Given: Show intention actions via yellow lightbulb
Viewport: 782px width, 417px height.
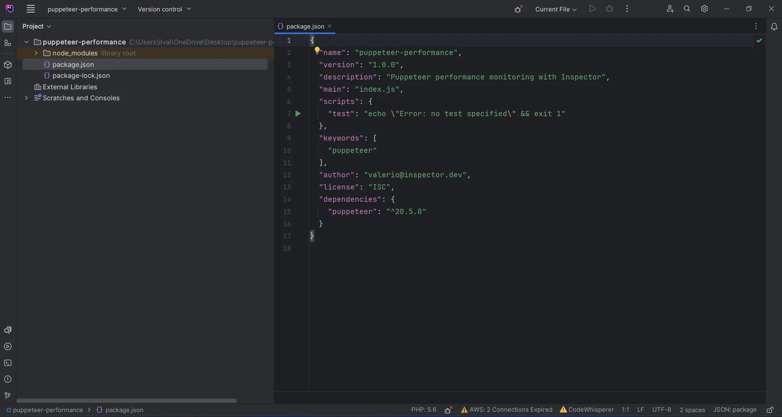Looking at the screenshot, I should (x=317, y=51).
